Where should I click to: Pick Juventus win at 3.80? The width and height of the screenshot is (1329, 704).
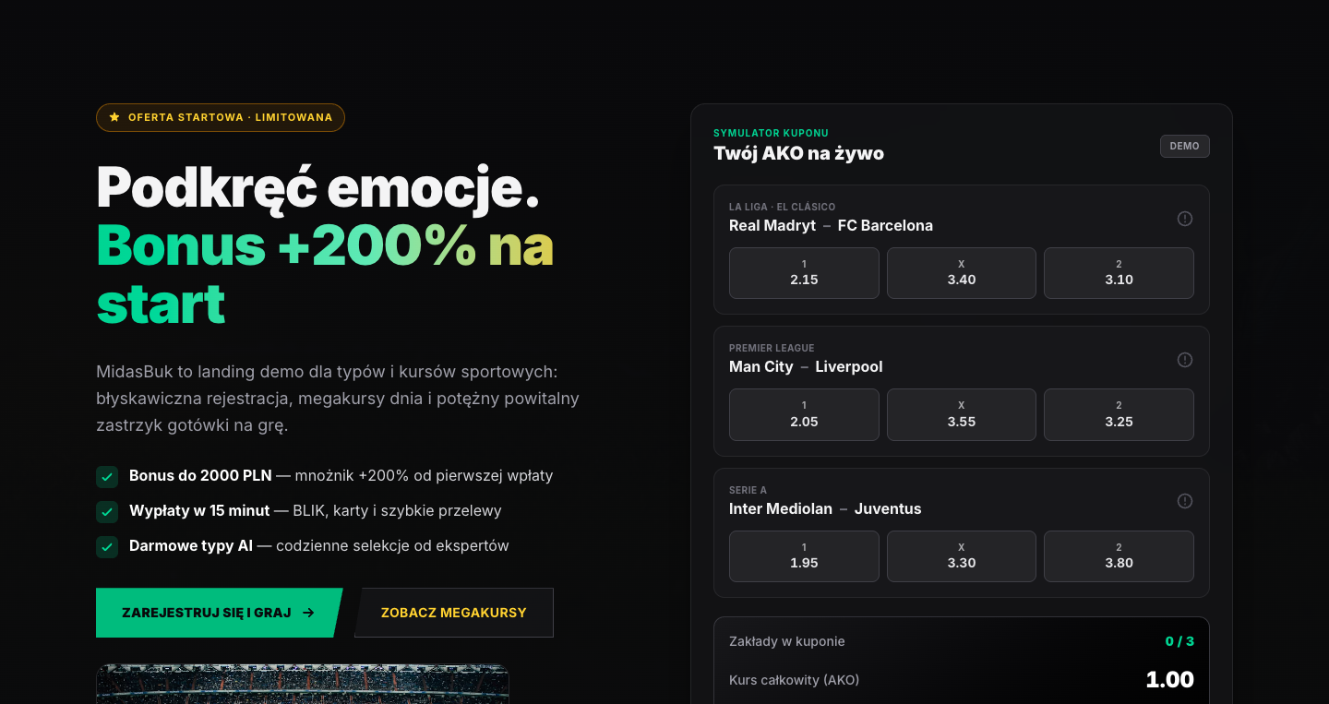click(1119, 556)
